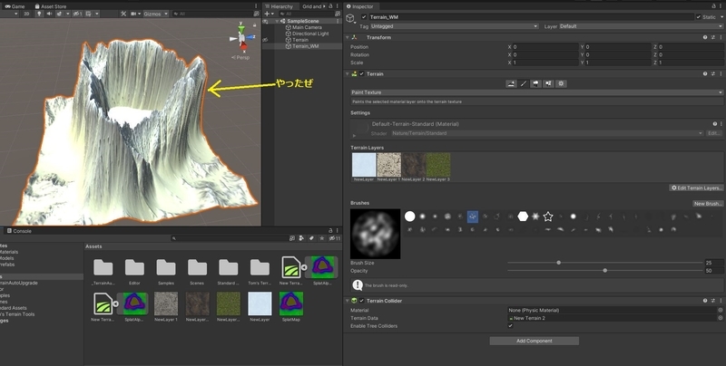Select NewLayer 3 grass terrain layer
The width and height of the screenshot is (726, 366).
(438, 165)
